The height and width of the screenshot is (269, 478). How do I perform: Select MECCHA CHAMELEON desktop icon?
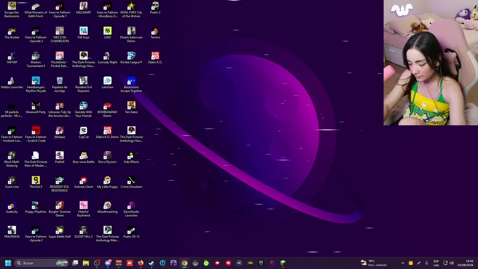pyautogui.click(x=60, y=35)
